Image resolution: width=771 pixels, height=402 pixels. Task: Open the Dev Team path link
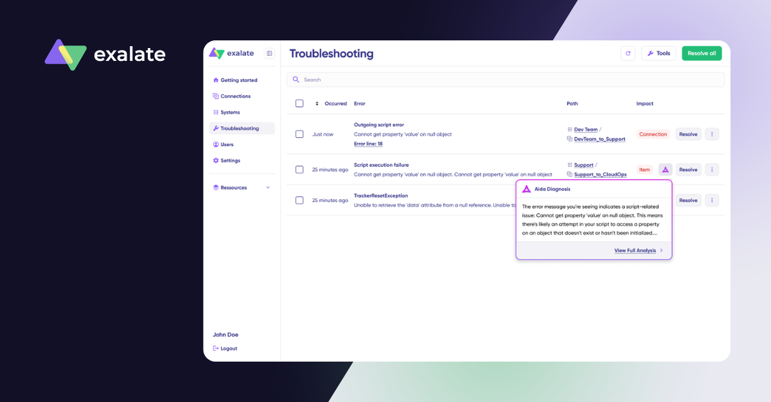pos(585,130)
